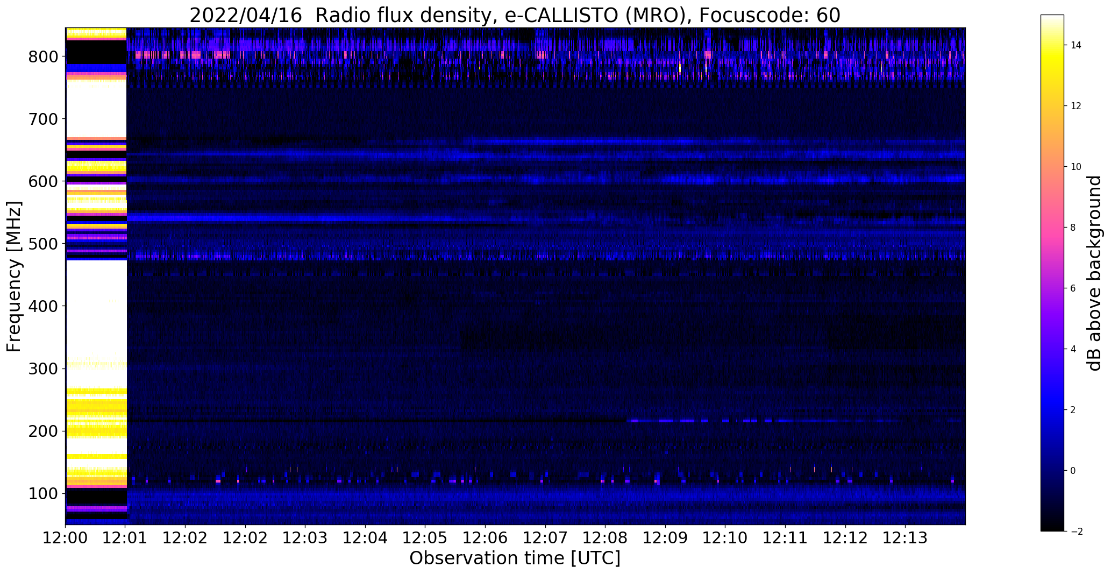Click the 8 tick on the colorbar
Image resolution: width=1111 pixels, height=574 pixels.
click(1073, 228)
